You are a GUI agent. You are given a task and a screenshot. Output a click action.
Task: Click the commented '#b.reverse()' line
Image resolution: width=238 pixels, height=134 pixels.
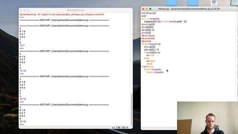pyautogui.click(x=148, y=38)
